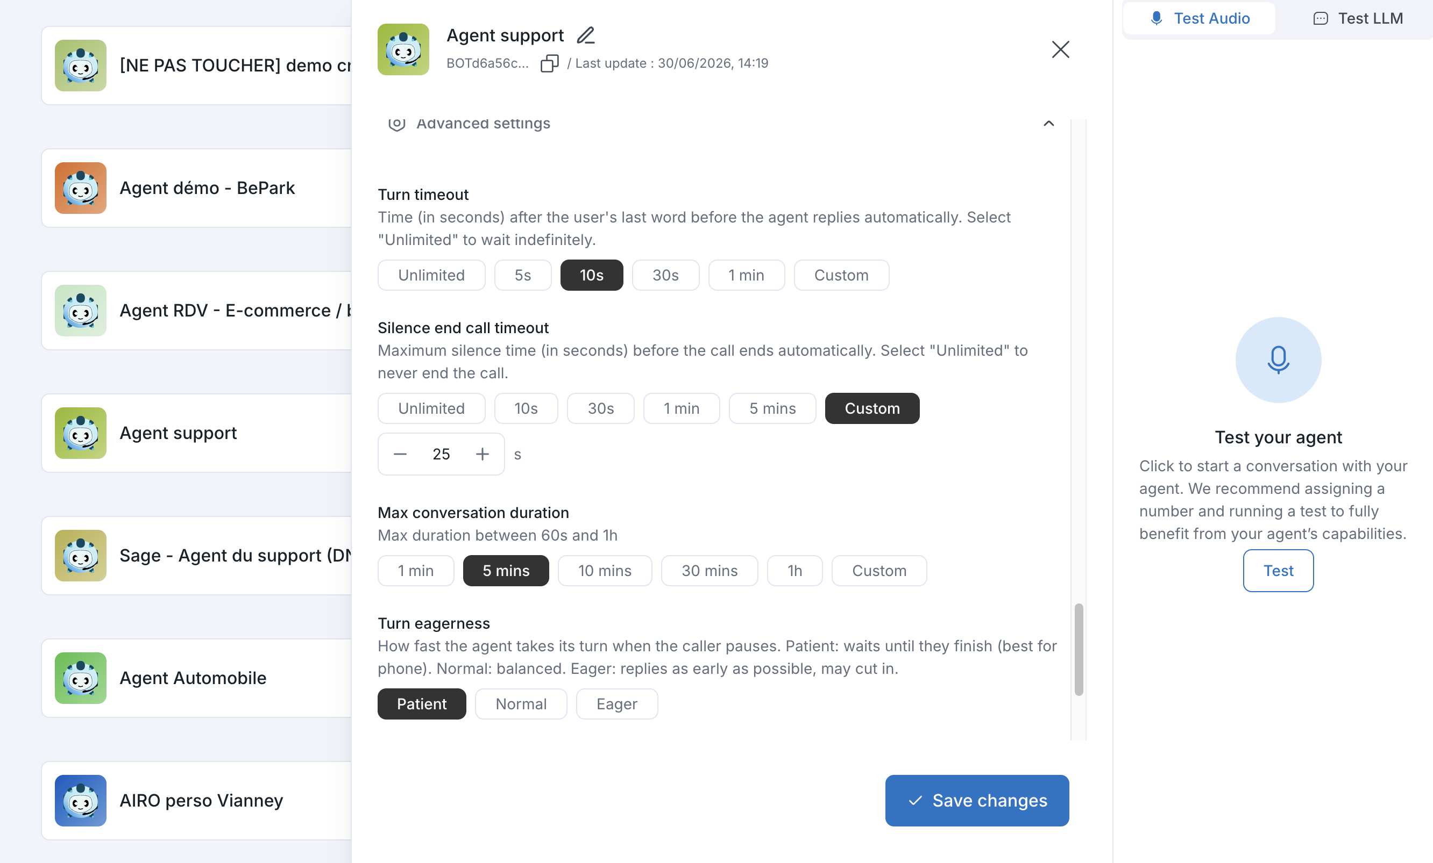Screen dimensions: 1433x863
Task: Click the settings panel vertical scrollbar
Action: coord(1078,650)
